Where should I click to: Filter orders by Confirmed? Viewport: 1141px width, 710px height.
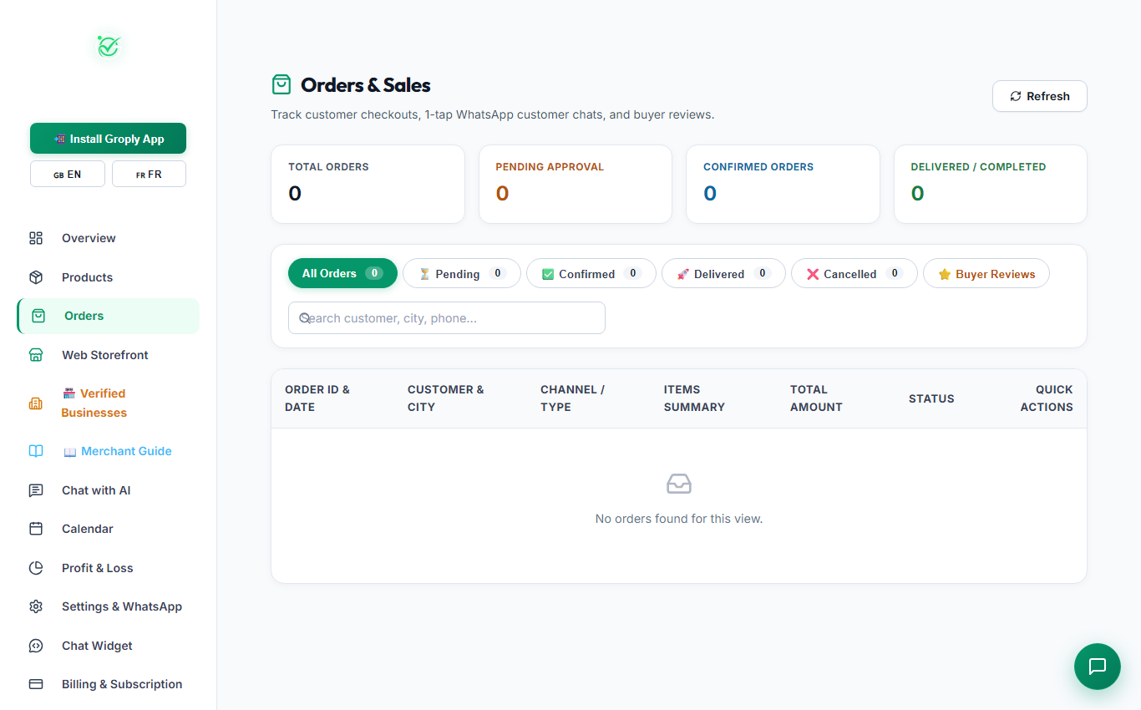(591, 273)
